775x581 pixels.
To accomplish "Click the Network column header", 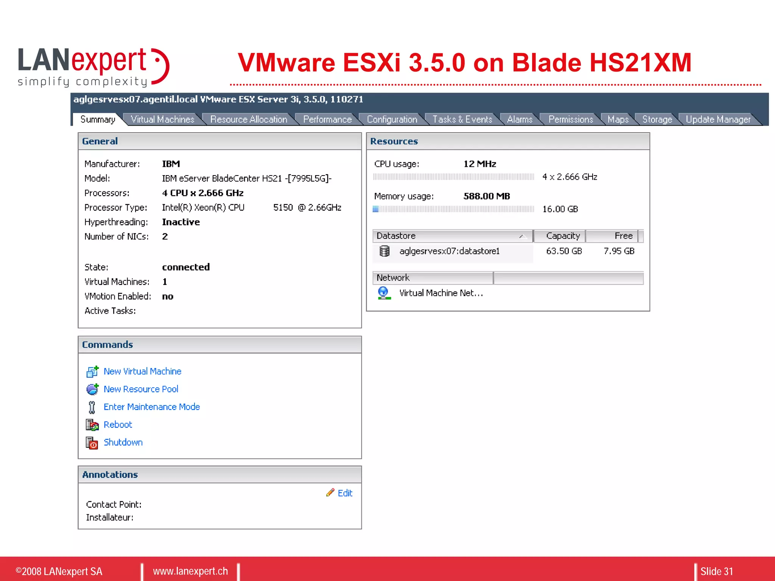I will [x=433, y=278].
